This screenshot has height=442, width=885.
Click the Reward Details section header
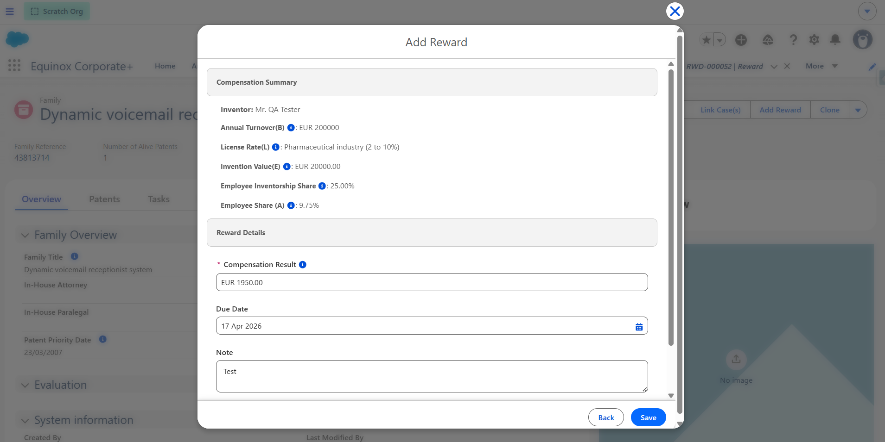click(432, 233)
